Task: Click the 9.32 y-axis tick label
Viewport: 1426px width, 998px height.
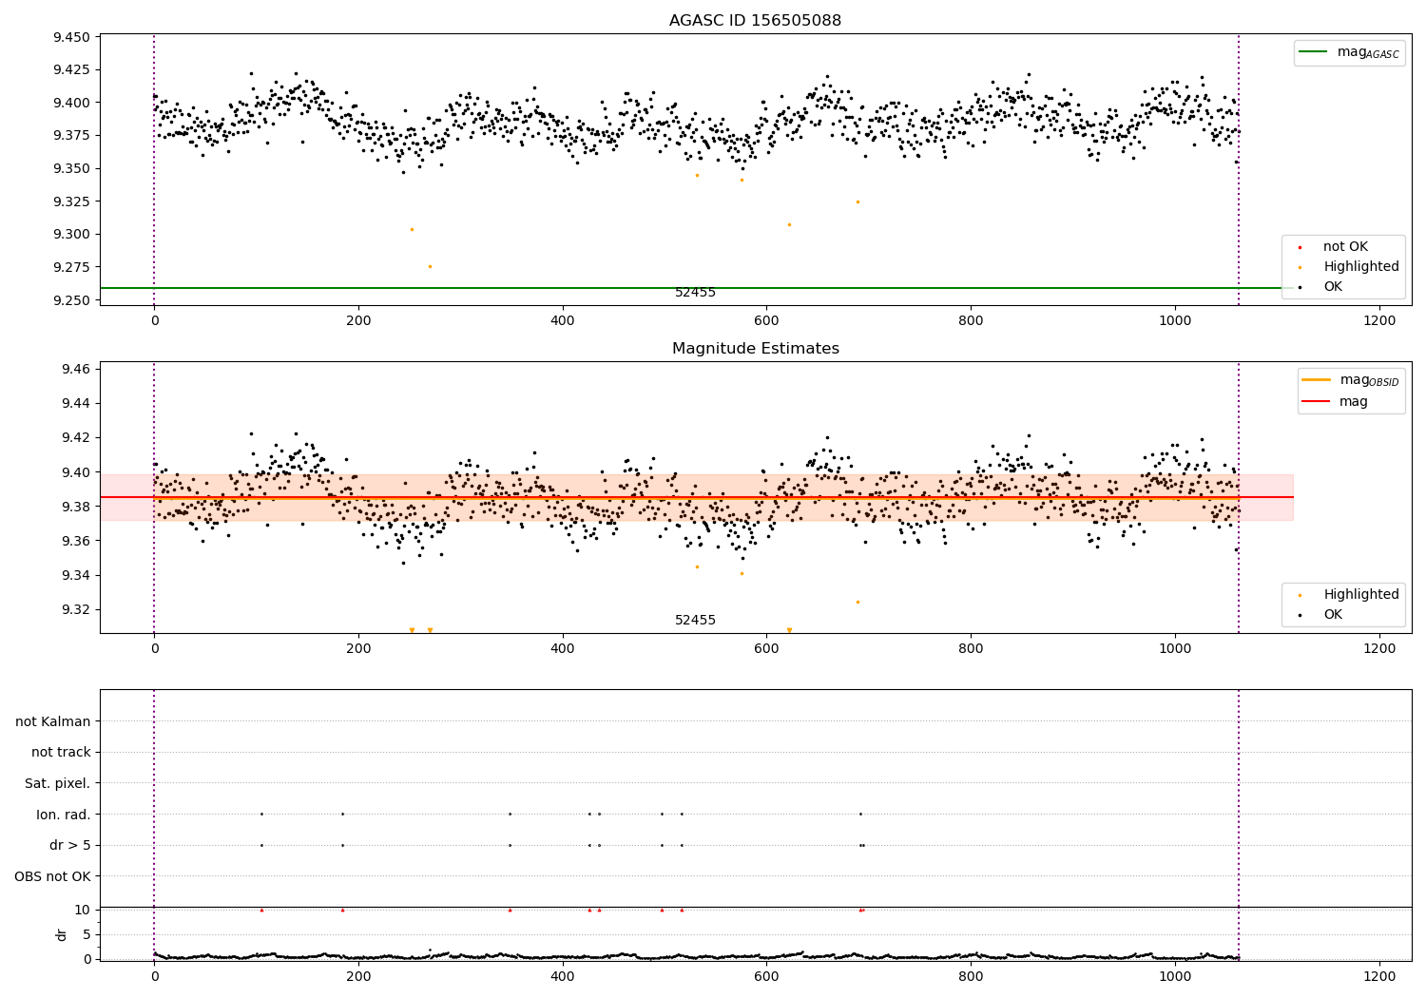Action: pos(75,610)
